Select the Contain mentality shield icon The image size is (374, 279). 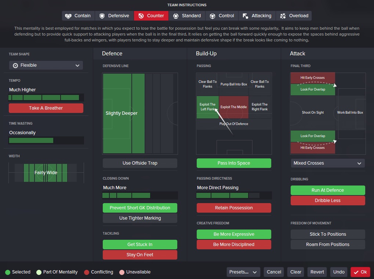coord(68,16)
